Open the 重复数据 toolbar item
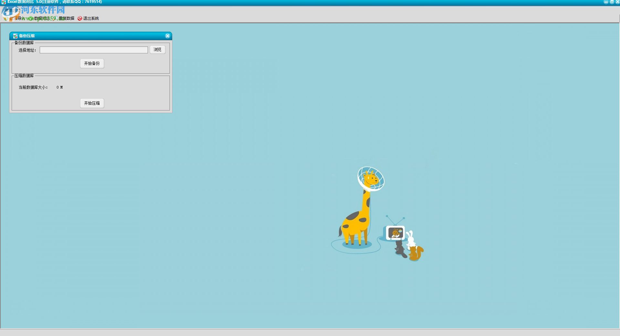The height and width of the screenshot is (336, 620). click(x=64, y=18)
